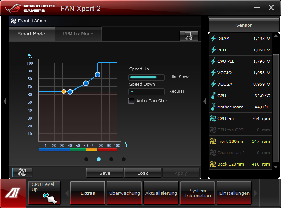Switch to the Smart Mode tab
Screen dimensions: 281x208
[x=32, y=34]
